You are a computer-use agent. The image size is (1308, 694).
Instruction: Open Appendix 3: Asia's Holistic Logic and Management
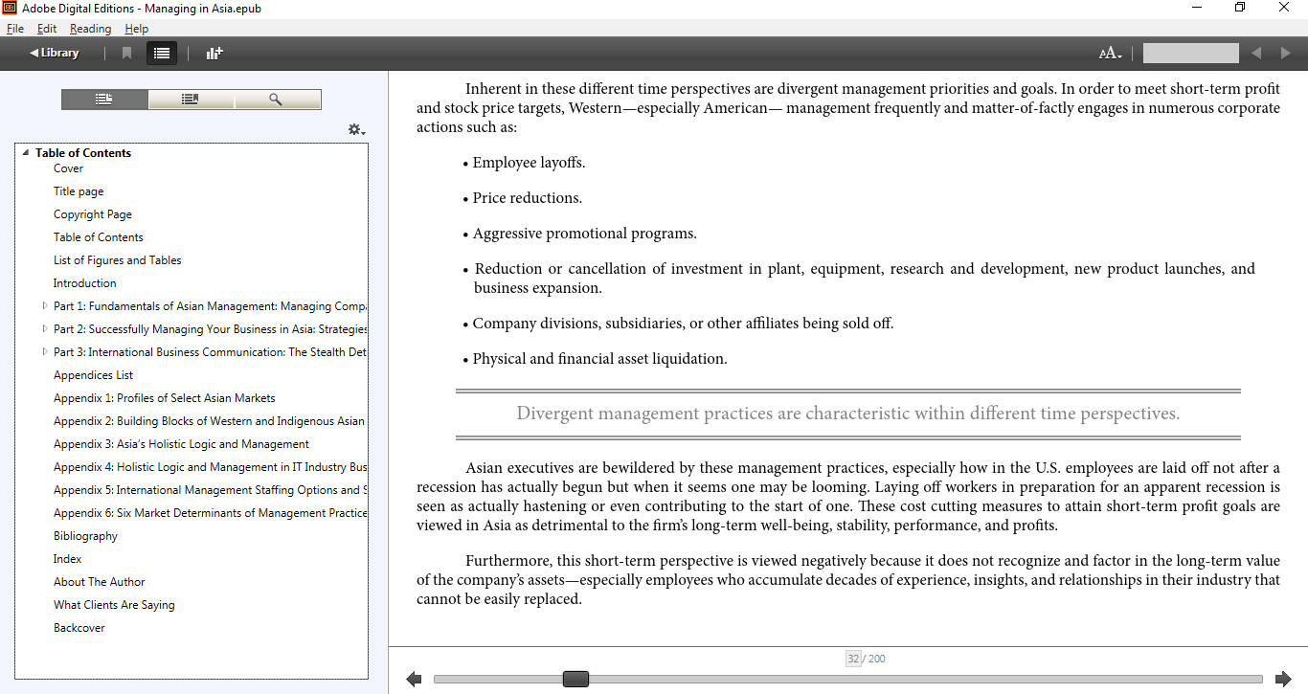coord(182,444)
